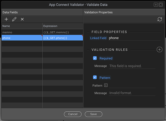Edit selected field with the pencil icon
Image resolution: width=166 pixels, height=121 pixels.
click(x=14, y=19)
